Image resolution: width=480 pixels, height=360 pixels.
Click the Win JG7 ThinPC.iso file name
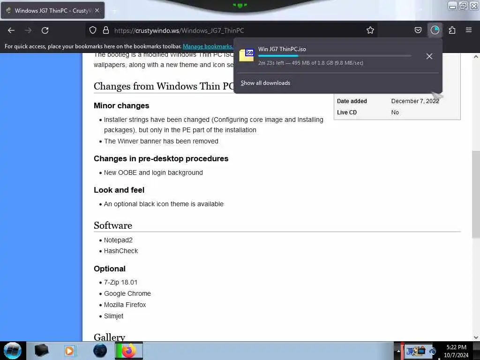[282, 49]
